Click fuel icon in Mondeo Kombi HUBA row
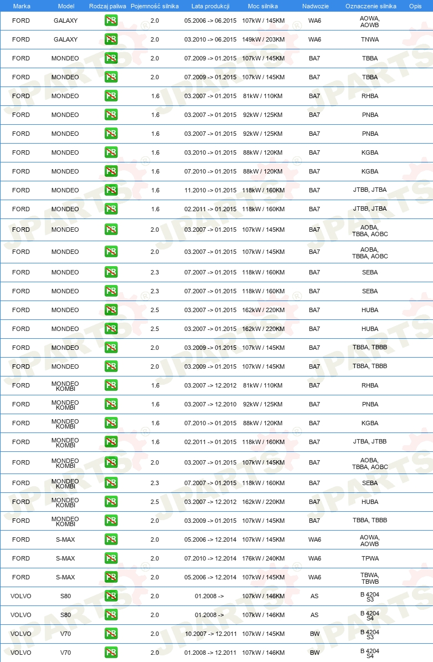 [x=111, y=502]
